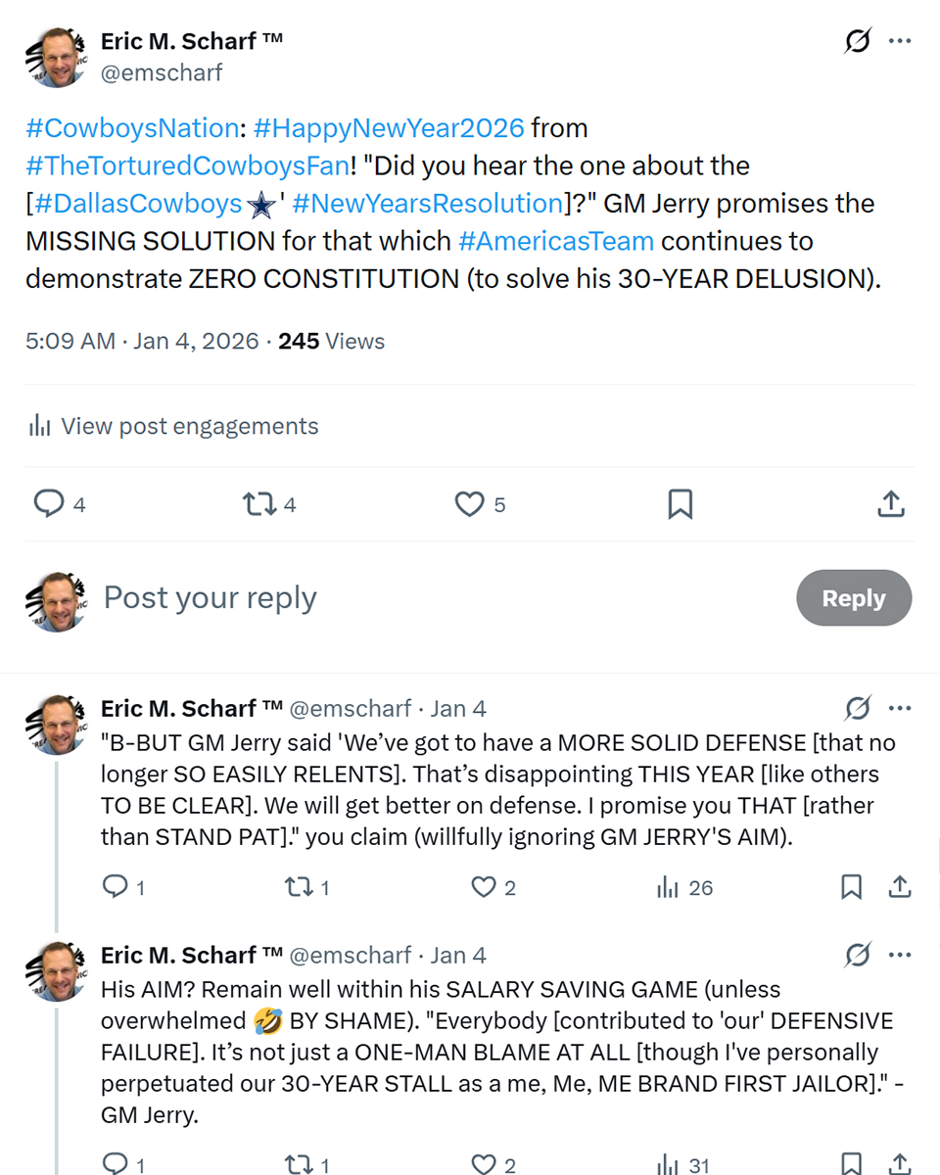
Task: Open more options on first reply
Action: click(x=900, y=708)
